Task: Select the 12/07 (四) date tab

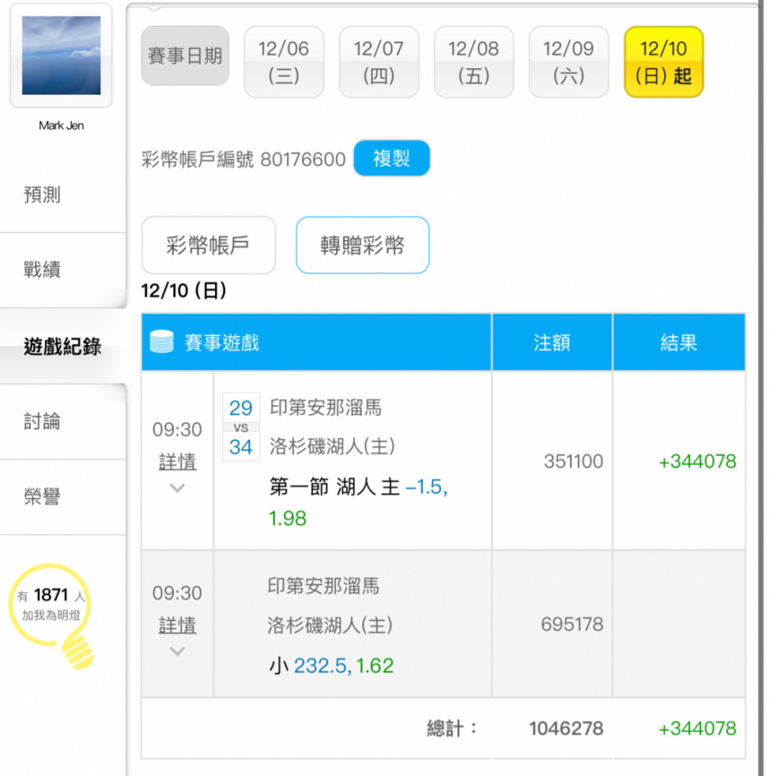Action: point(379,62)
